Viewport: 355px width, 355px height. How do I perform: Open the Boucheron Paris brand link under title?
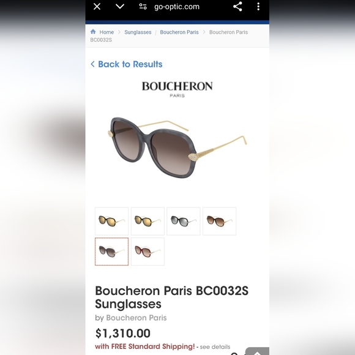pyautogui.click(x=136, y=318)
